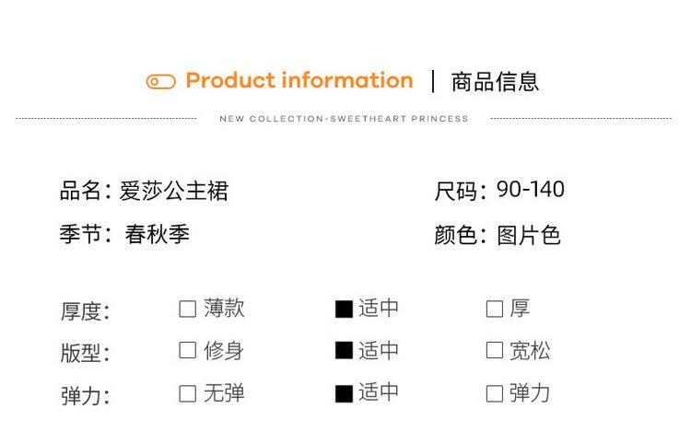The width and height of the screenshot is (691, 444).
Task: Click the NEW COLLECTION-SWEETHEART PRINCESS subtitle
Action: pyautogui.click(x=344, y=119)
